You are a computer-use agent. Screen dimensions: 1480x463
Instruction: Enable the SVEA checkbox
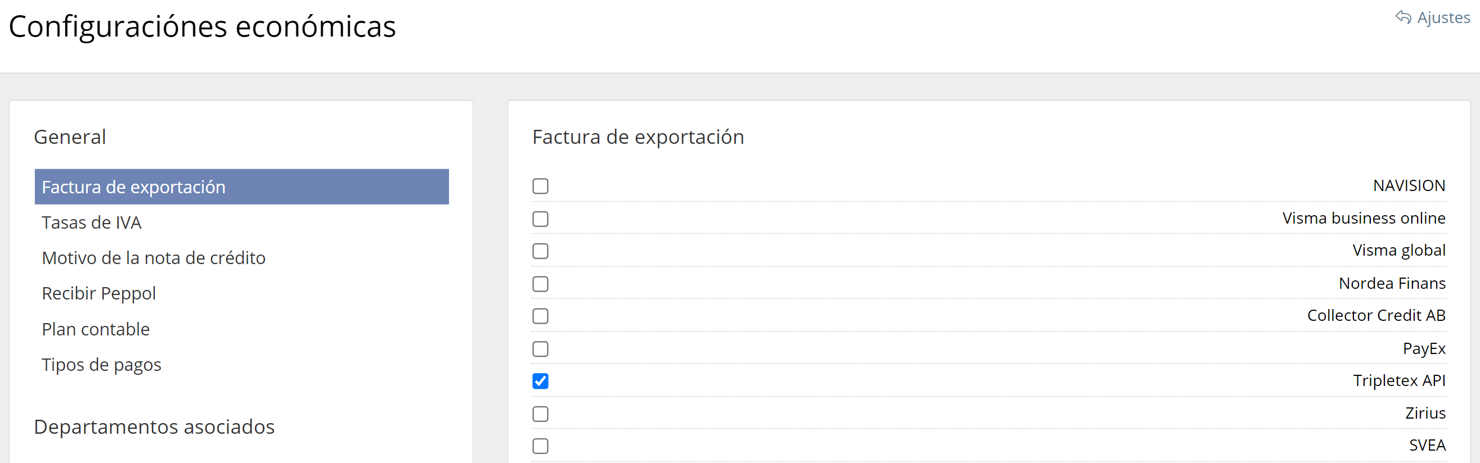click(540, 445)
